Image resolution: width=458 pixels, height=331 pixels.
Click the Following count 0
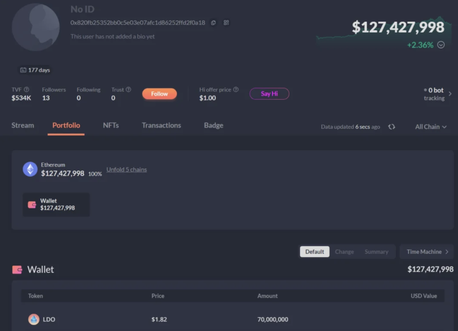(79, 98)
